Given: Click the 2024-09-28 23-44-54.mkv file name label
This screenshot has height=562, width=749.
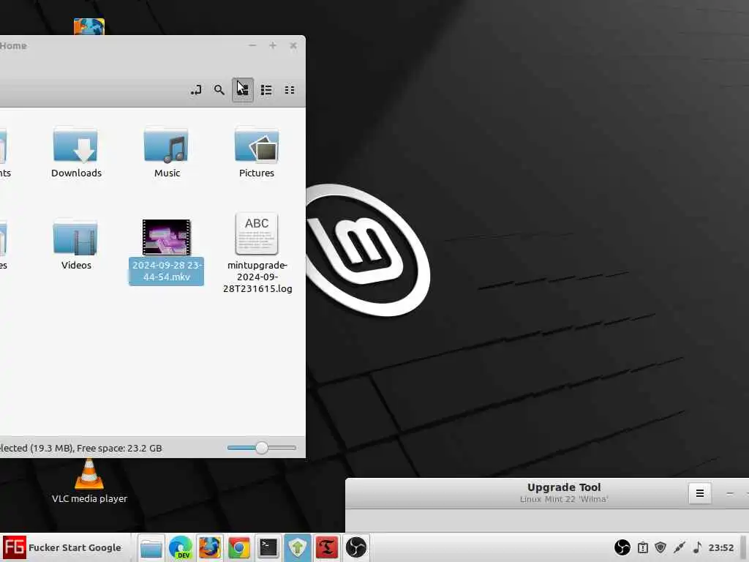Looking at the screenshot, I should coord(166,271).
